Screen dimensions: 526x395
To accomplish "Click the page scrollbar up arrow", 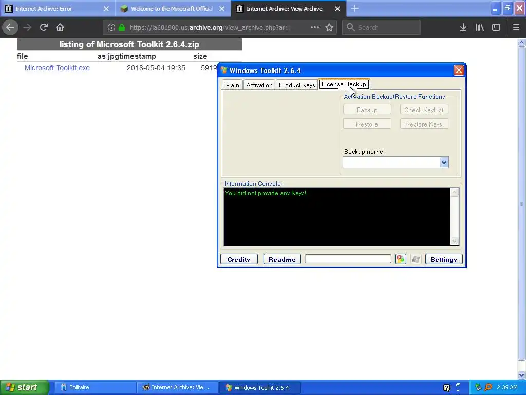I will click(x=522, y=42).
